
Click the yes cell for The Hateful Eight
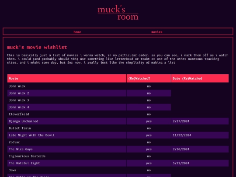[149, 163]
